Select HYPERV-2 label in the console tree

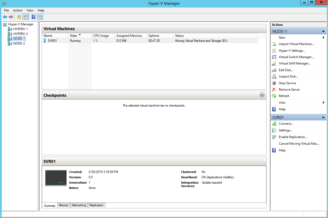click(x=21, y=34)
